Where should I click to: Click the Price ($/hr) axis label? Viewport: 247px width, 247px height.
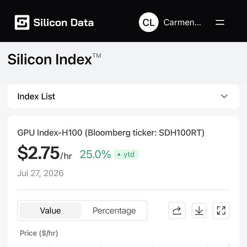(39, 233)
